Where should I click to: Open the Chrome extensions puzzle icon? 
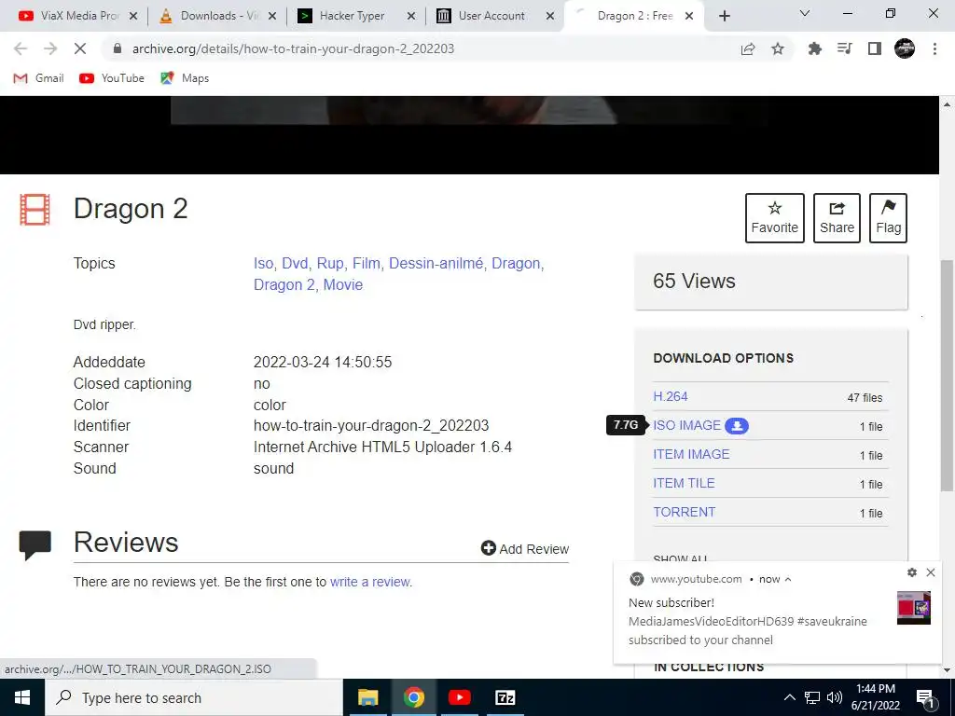pos(814,48)
